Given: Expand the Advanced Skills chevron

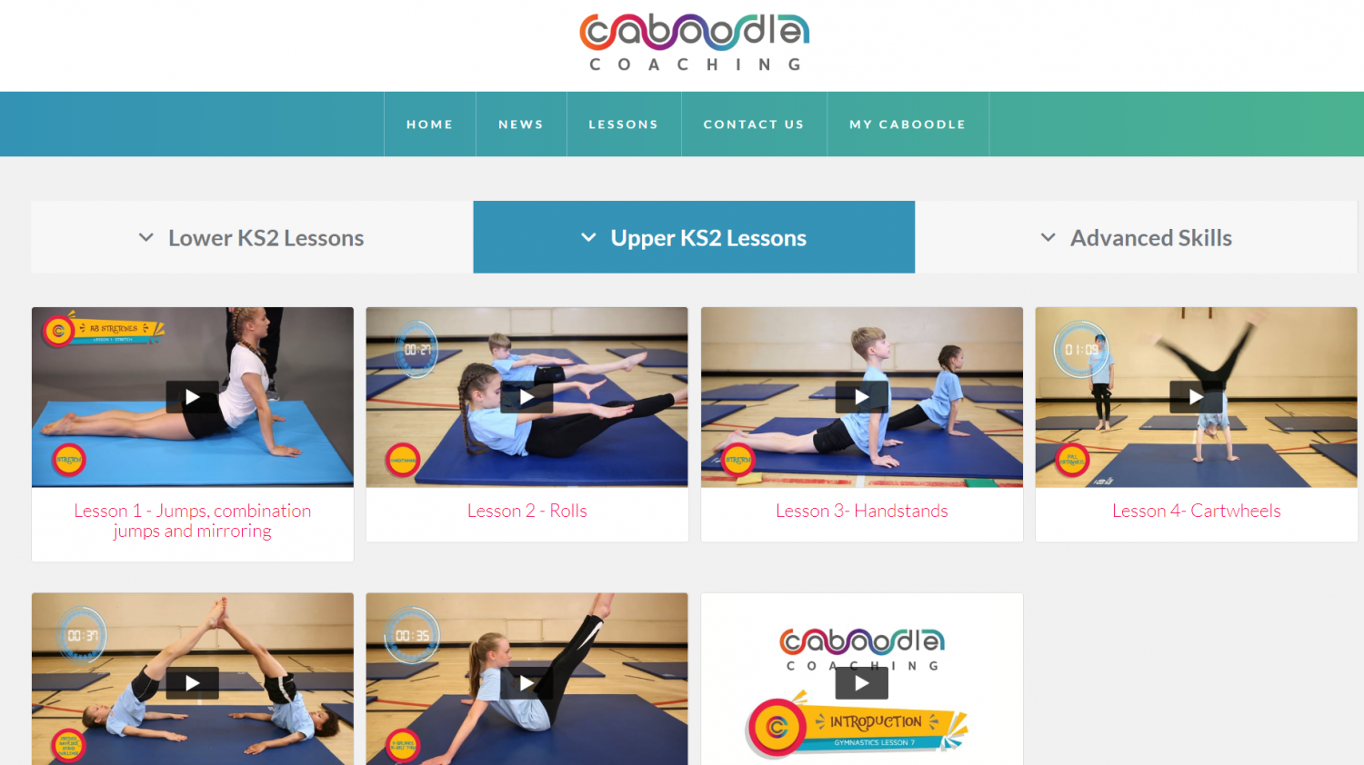Looking at the screenshot, I should [x=1048, y=238].
